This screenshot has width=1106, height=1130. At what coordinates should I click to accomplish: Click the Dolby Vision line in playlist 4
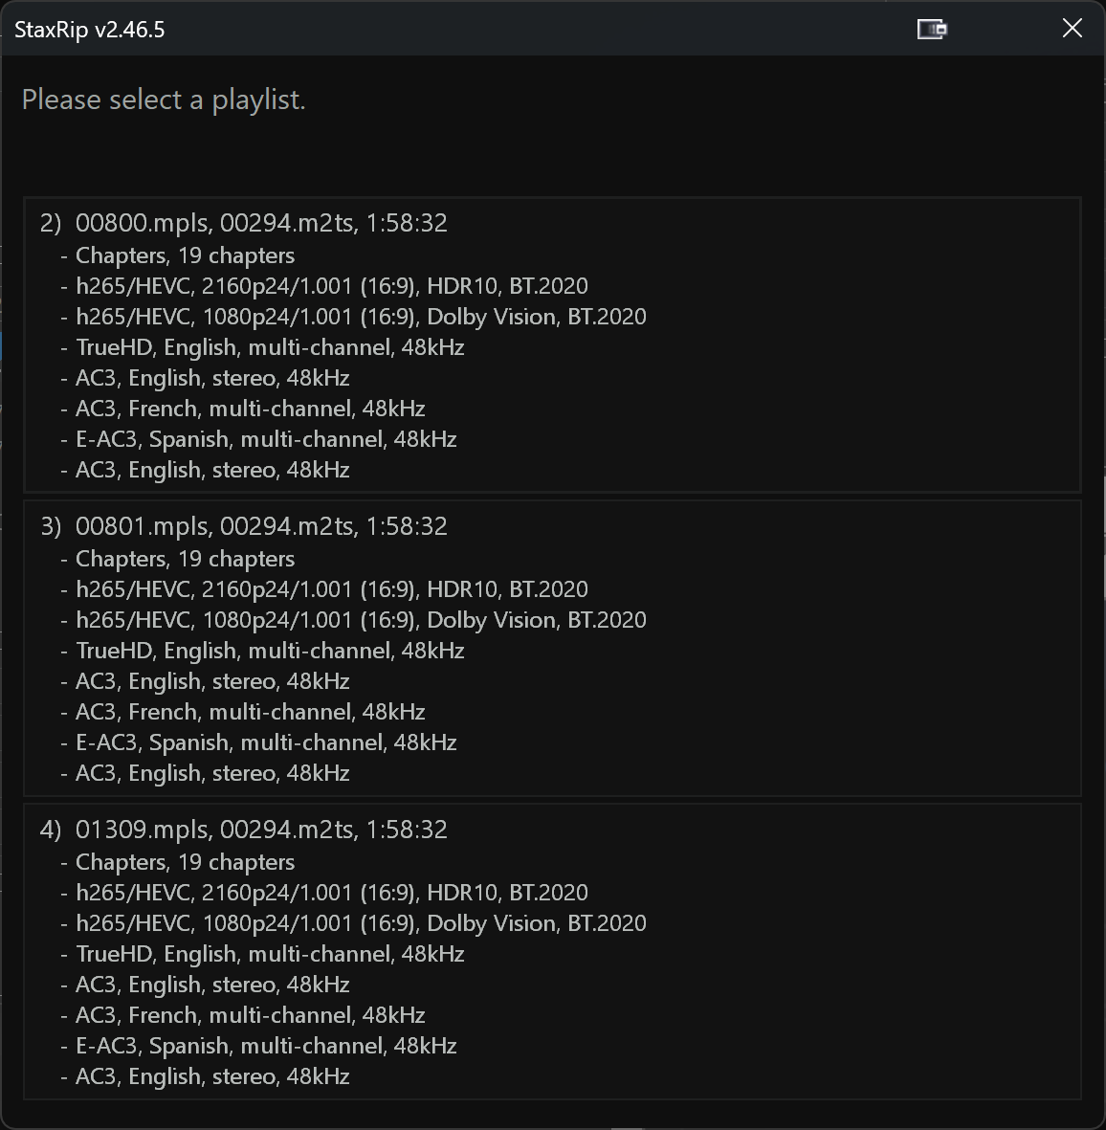point(360,923)
